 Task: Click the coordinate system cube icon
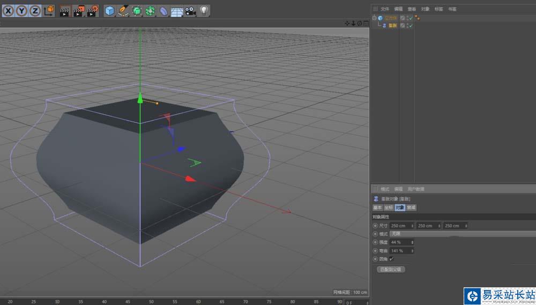[x=48, y=10]
